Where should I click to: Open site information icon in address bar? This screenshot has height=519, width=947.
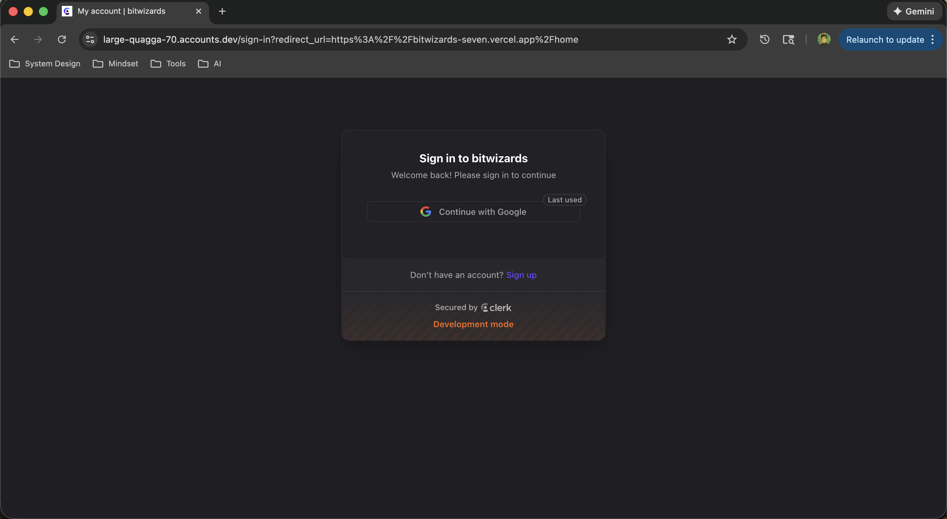[90, 39]
